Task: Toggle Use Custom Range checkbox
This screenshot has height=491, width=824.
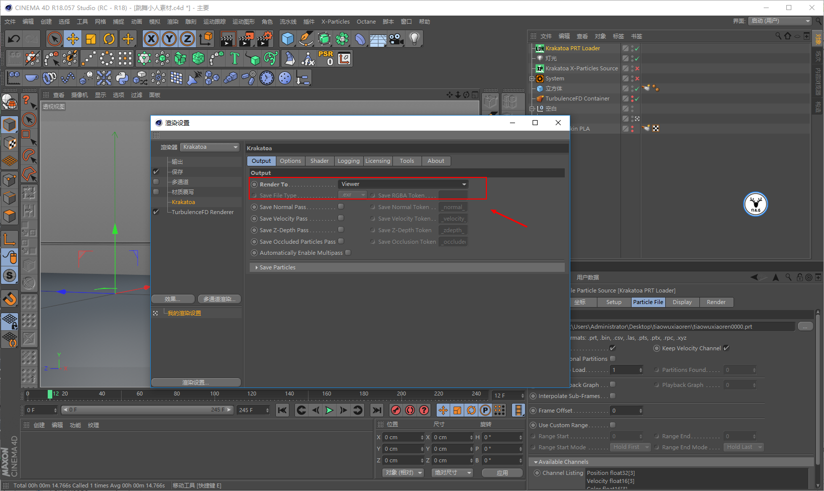Action: coord(613,425)
